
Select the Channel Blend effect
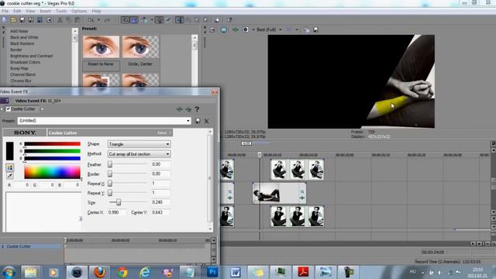[22, 74]
